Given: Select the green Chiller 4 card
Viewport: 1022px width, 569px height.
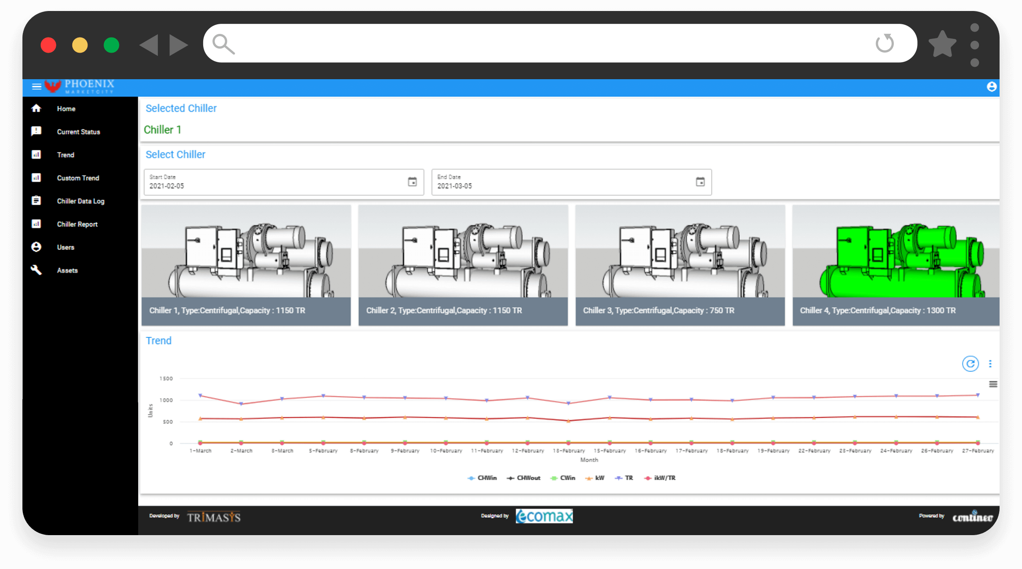Looking at the screenshot, I should [896, 265].
